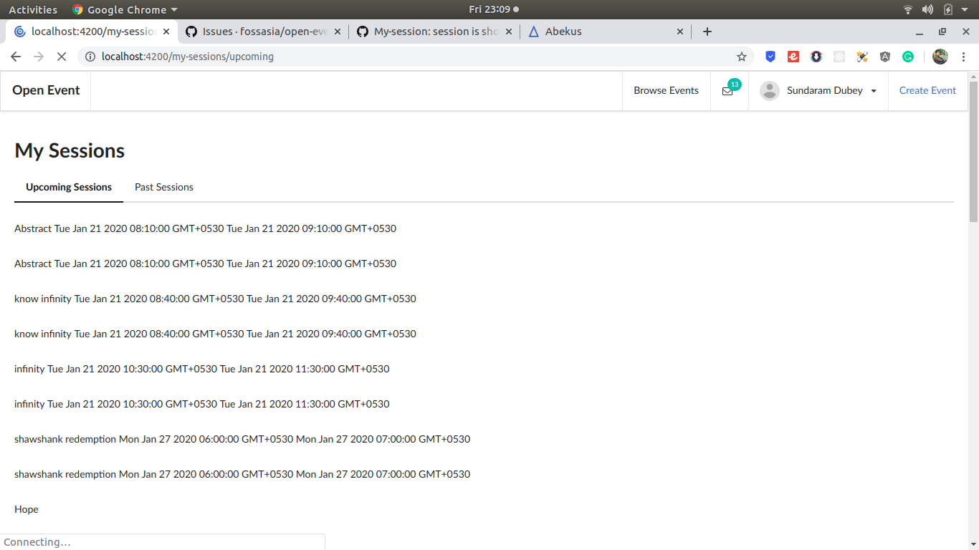
Task: Close the My-session GitHub browser tab
Action: pos(509,32)
